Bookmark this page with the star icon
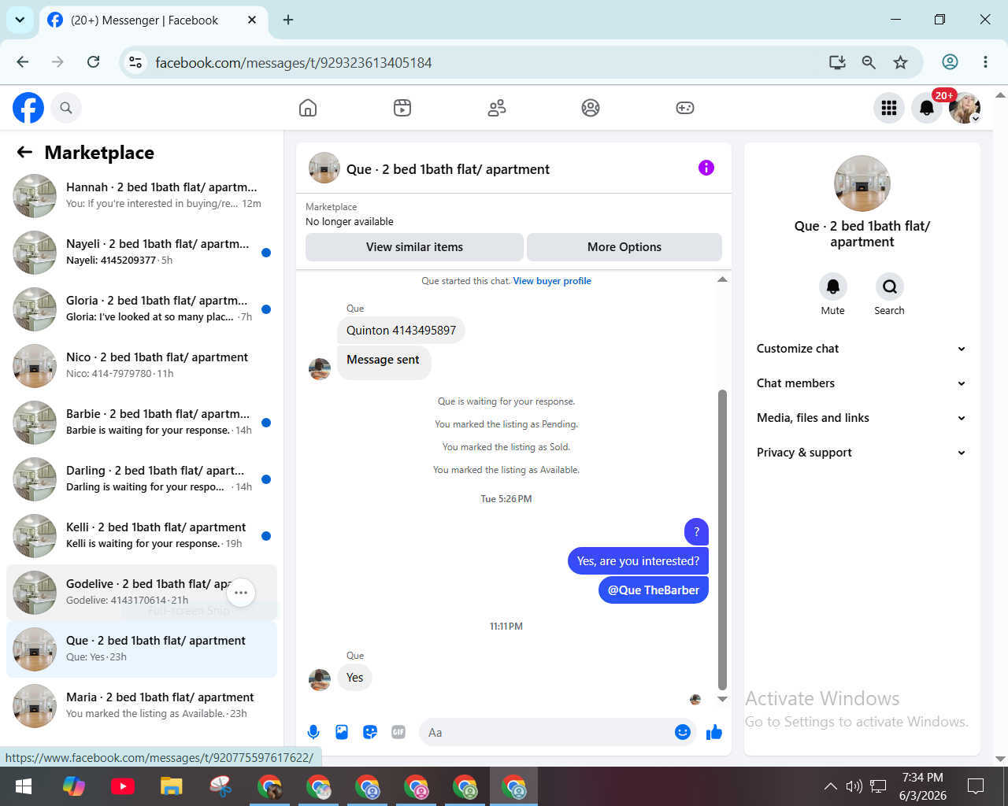This screenshot has width=1008, height=806. tap(900, 62)
